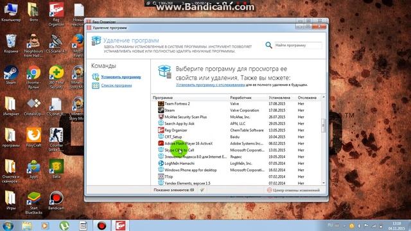Open the chrome shortcut on desktop
411x231 pixels.
pos(33,77)
